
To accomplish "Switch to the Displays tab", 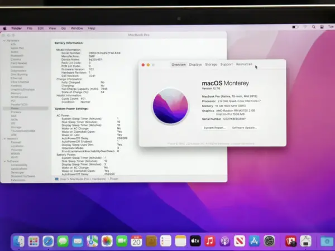I will [195, 65].
